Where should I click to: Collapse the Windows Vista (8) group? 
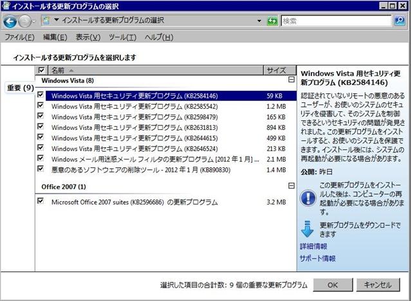pyautogui.click(x=292, y=80)
